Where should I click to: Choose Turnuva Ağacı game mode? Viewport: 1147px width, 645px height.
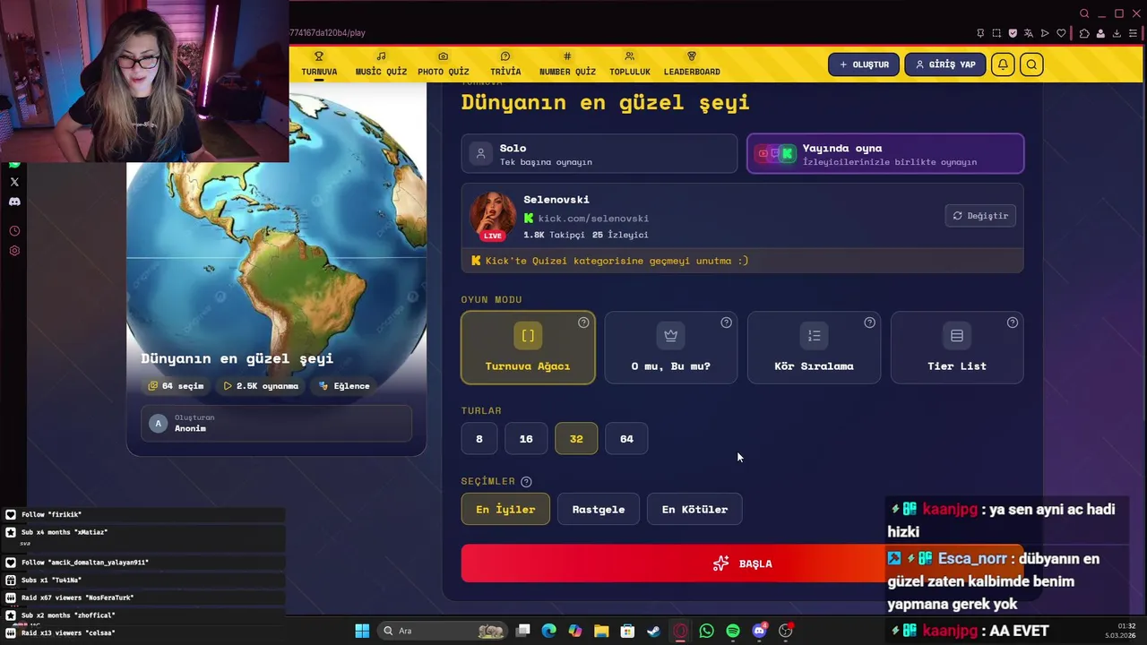[528, 348]
